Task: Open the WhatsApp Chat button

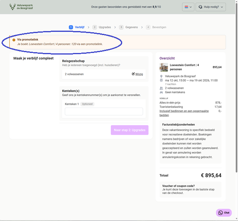Action: [x=224, y=213]
